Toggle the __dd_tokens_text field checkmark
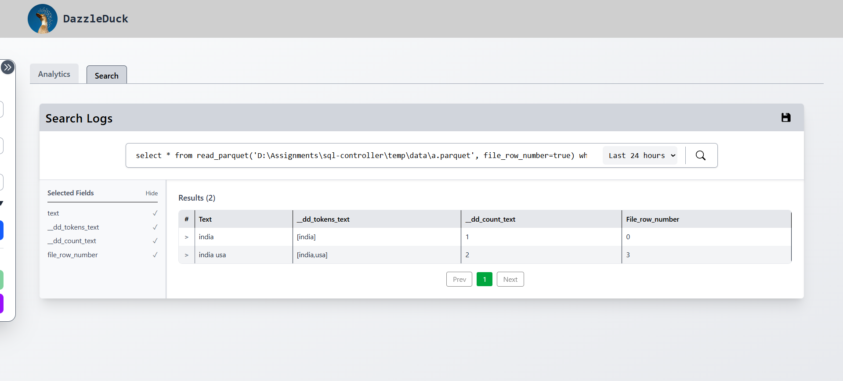Screen dimensions: 843x381 (x=155, y=227)
